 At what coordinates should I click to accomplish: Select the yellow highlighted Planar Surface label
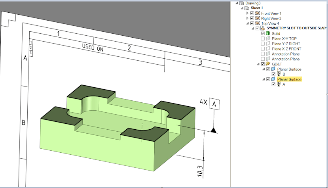(x=289, y=79)
